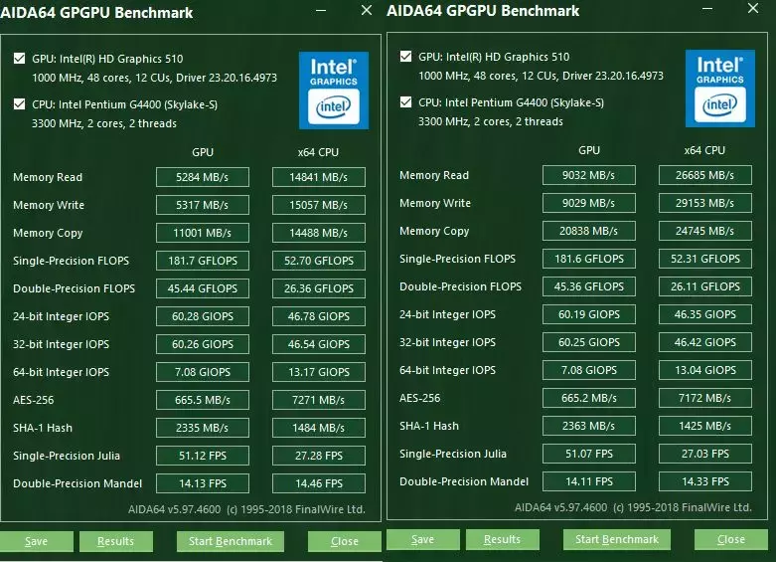
Task: Click the 51.12 FPS Julia result
Action: (203, 456)
